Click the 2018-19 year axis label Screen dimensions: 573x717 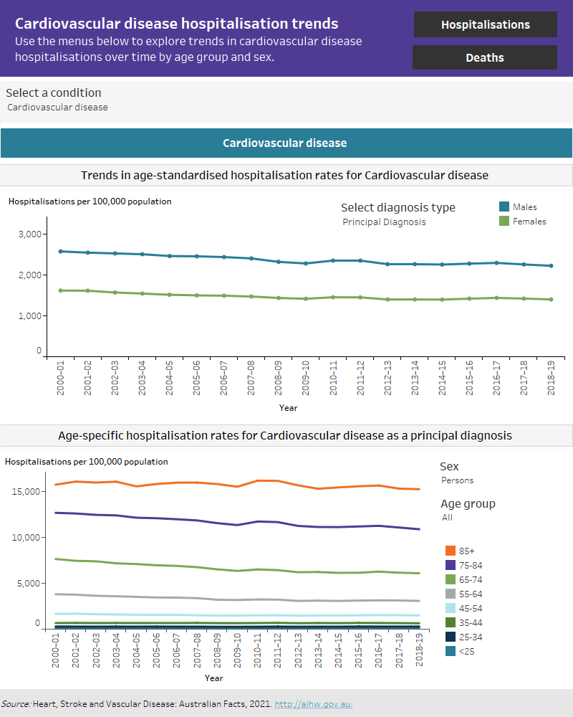(x=552, y=379)
